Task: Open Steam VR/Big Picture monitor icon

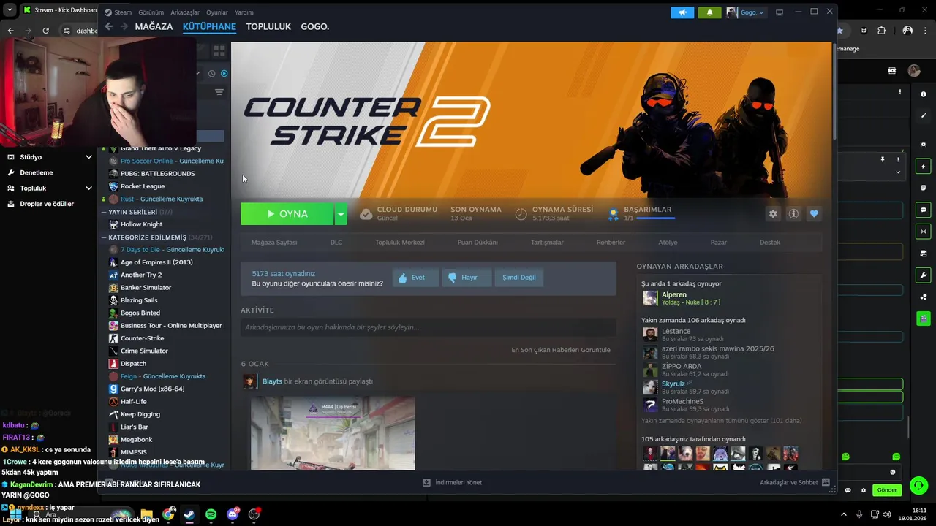Action: coord(780,12)
